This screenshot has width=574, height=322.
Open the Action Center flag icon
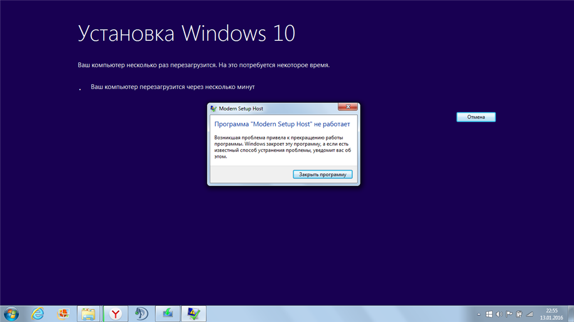[x=509, y=314]
